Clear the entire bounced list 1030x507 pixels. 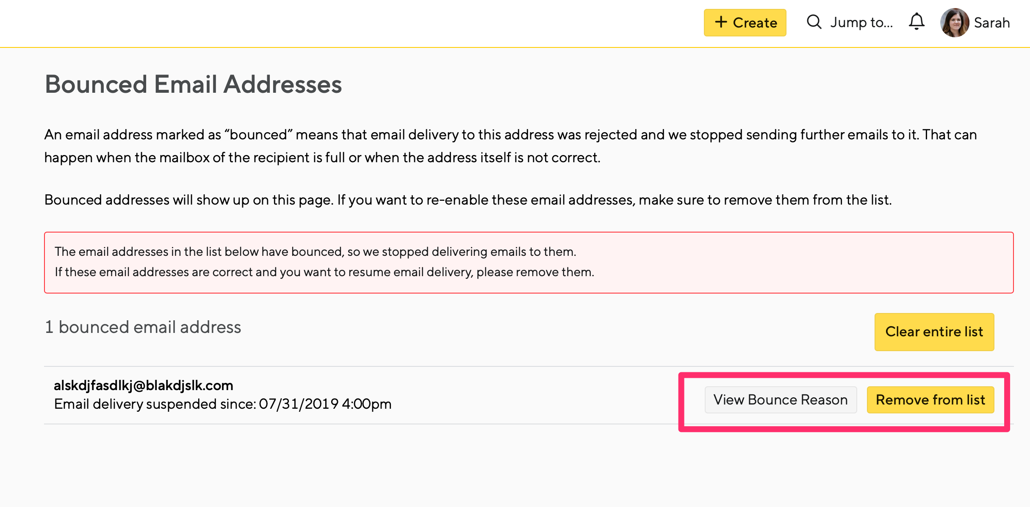934,332
